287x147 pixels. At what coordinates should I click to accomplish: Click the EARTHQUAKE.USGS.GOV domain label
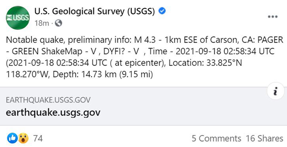point(48,100)
